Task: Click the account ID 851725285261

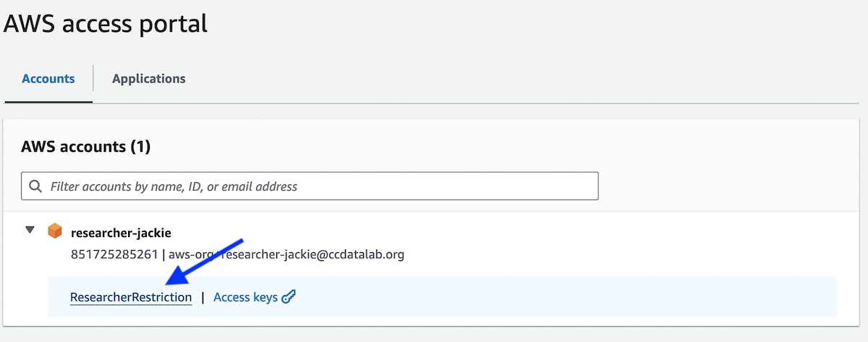Action: (114, 255)
